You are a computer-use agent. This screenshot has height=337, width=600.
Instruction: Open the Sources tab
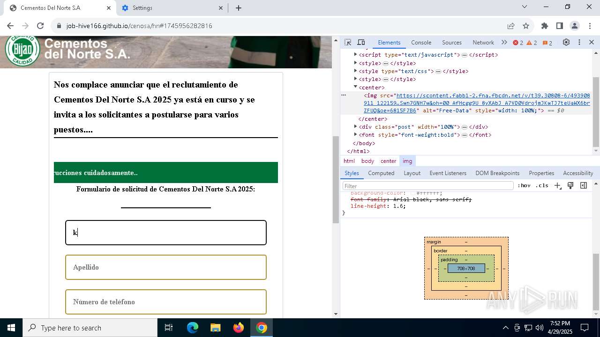pos(452,42)
